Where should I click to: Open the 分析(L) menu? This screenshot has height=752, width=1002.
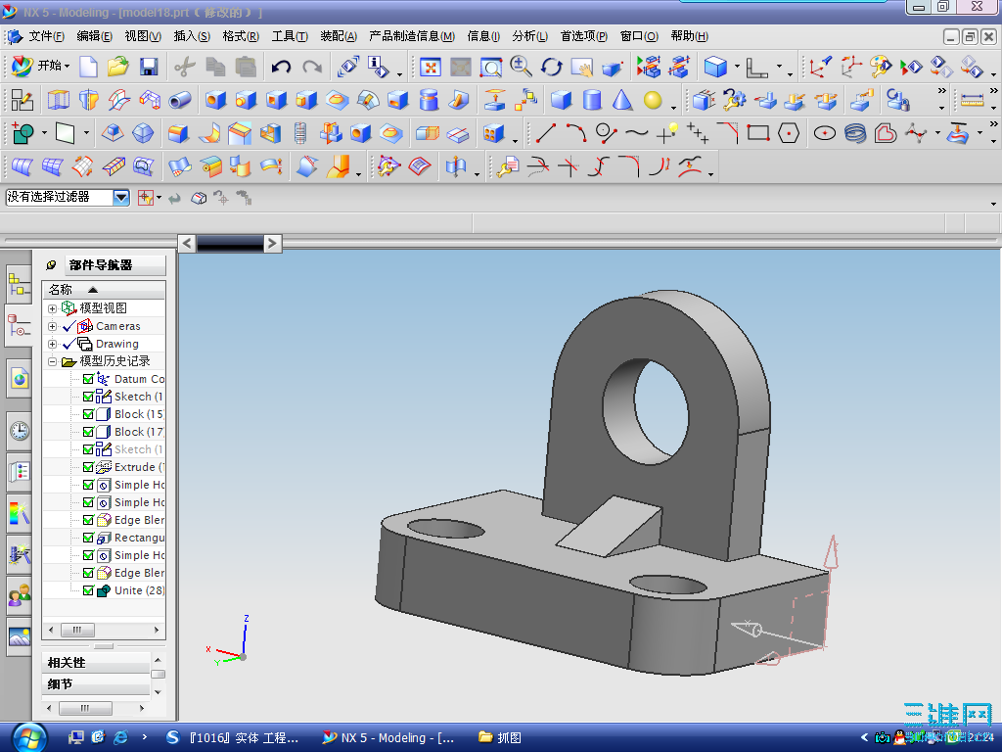(529, 36)
